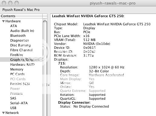Click the Main Display Yes value
This screenshot has height=116, width=156.
pyautogui.click(x=92, y=79)
